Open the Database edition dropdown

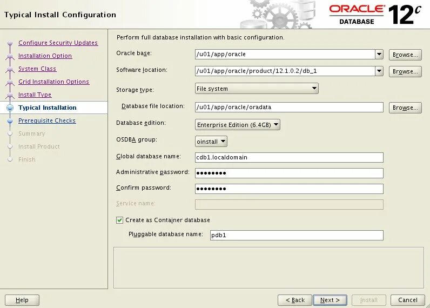[x=238, y=125]
